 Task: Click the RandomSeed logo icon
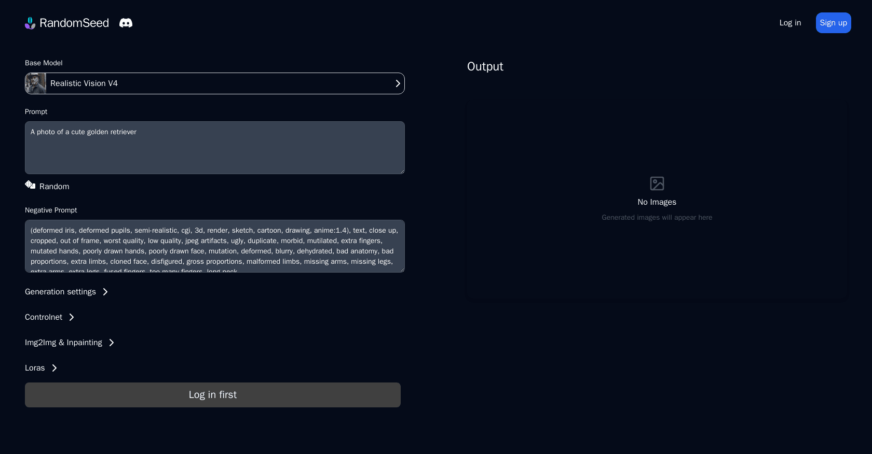(30, 23)
